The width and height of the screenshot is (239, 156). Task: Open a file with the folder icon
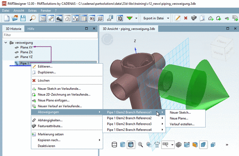click(x=15, y=18)
